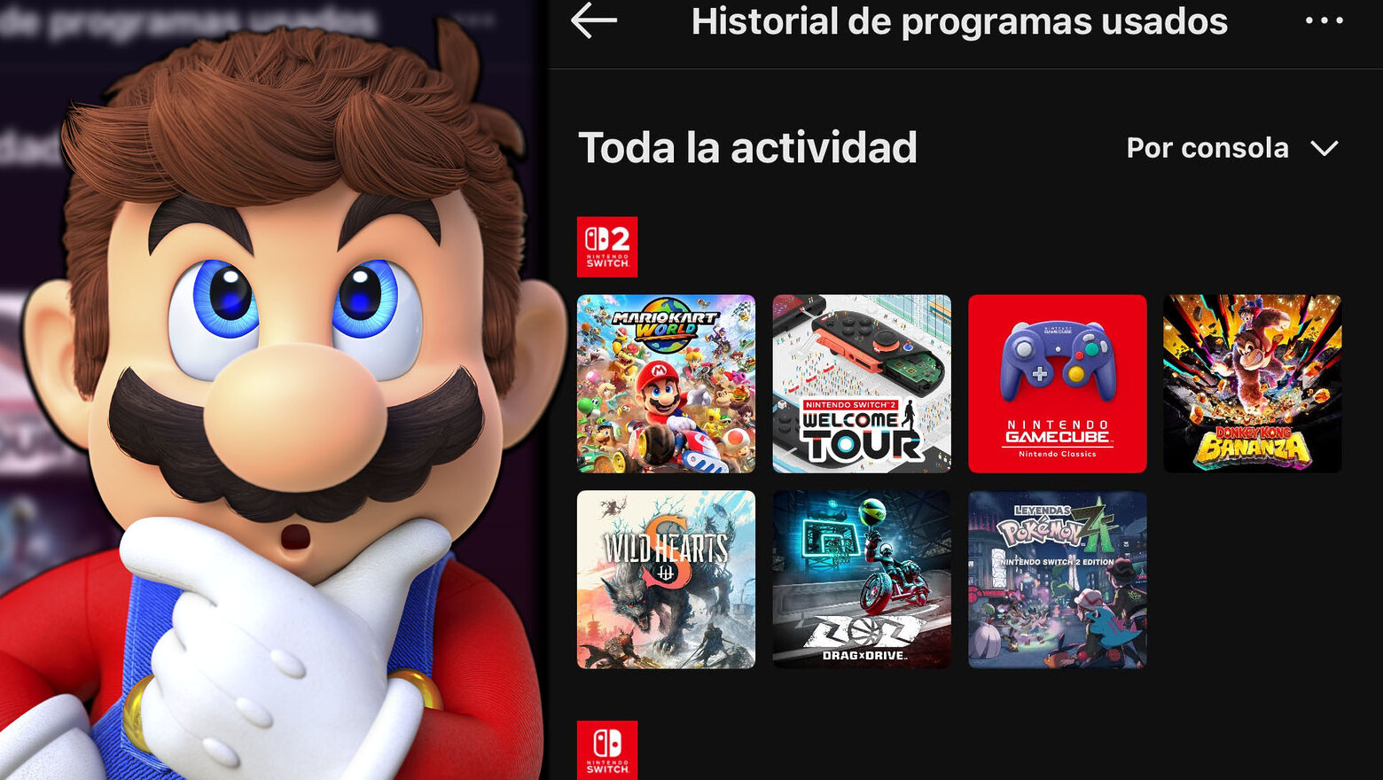
Task: Open the three-dot more options menu
Action: point(1324,20)
